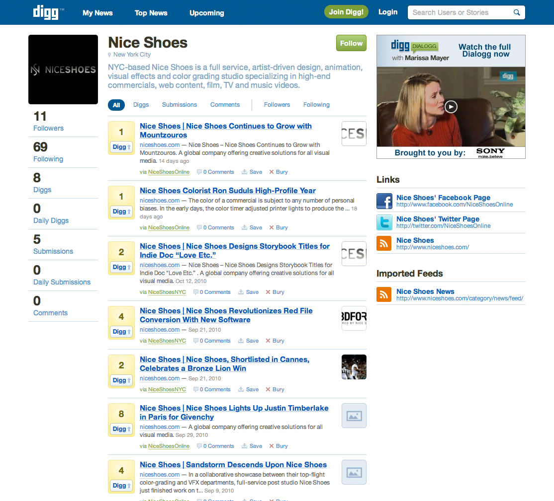Open comments on the Justin Timberlake story
The height and width of the screenshot is (501, 554).
[215, 446]
